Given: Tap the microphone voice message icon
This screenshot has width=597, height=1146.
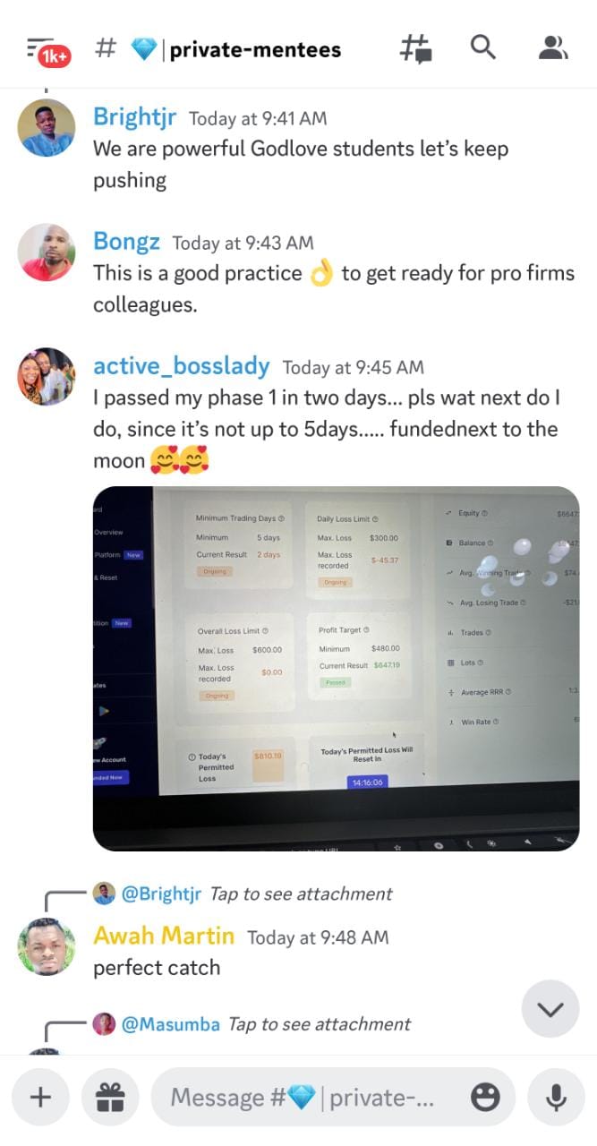Looking at the screenshot, I should [x=556, y=1097].
